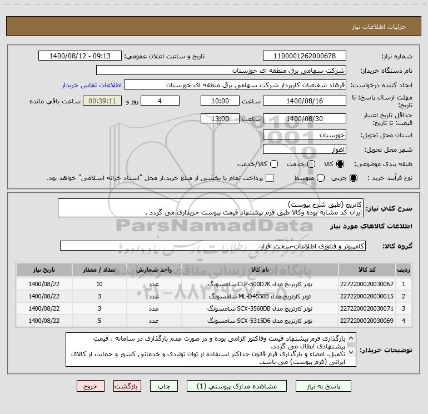Viewport: 428px width, 414px height.
Task: Click the need date in CLP-500D7K row
Action: coord(44,284)
